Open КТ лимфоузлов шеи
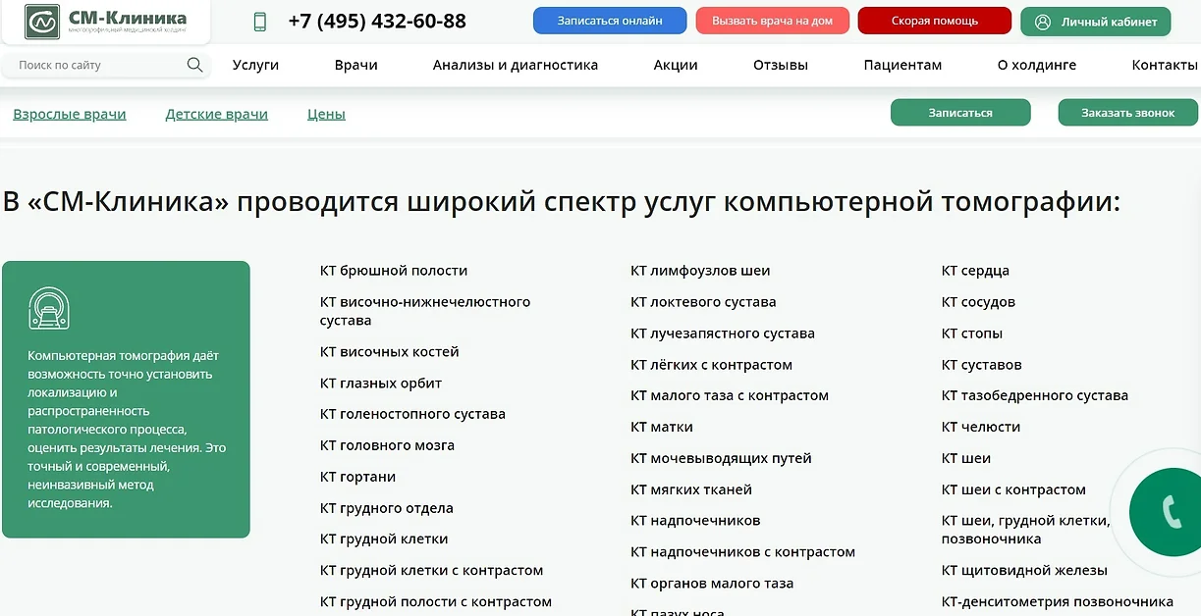The height and width of the screenshot is (616, 1201). pyautogui.click(x=700, y=271)
